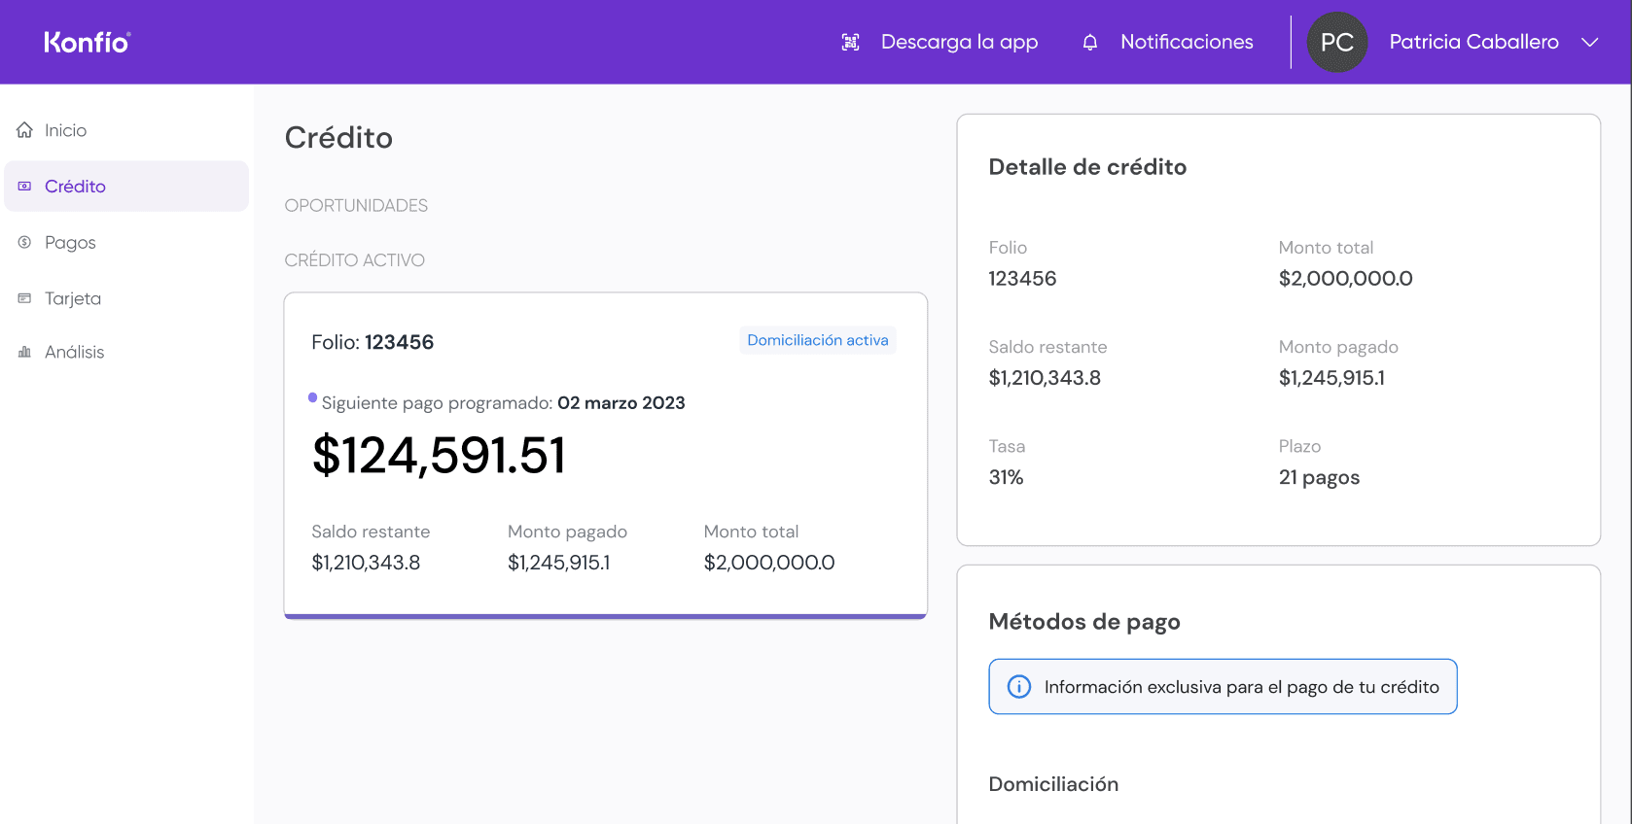Click the PC profile avatar
The height and width of the screenshot is (824, 1632).
1336,42
